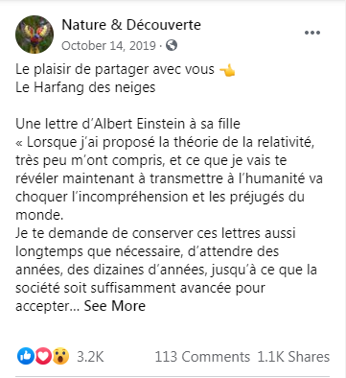Click the globe public privacy icon
This screenshot has width=346, height=378.
(x=172, y=45)
